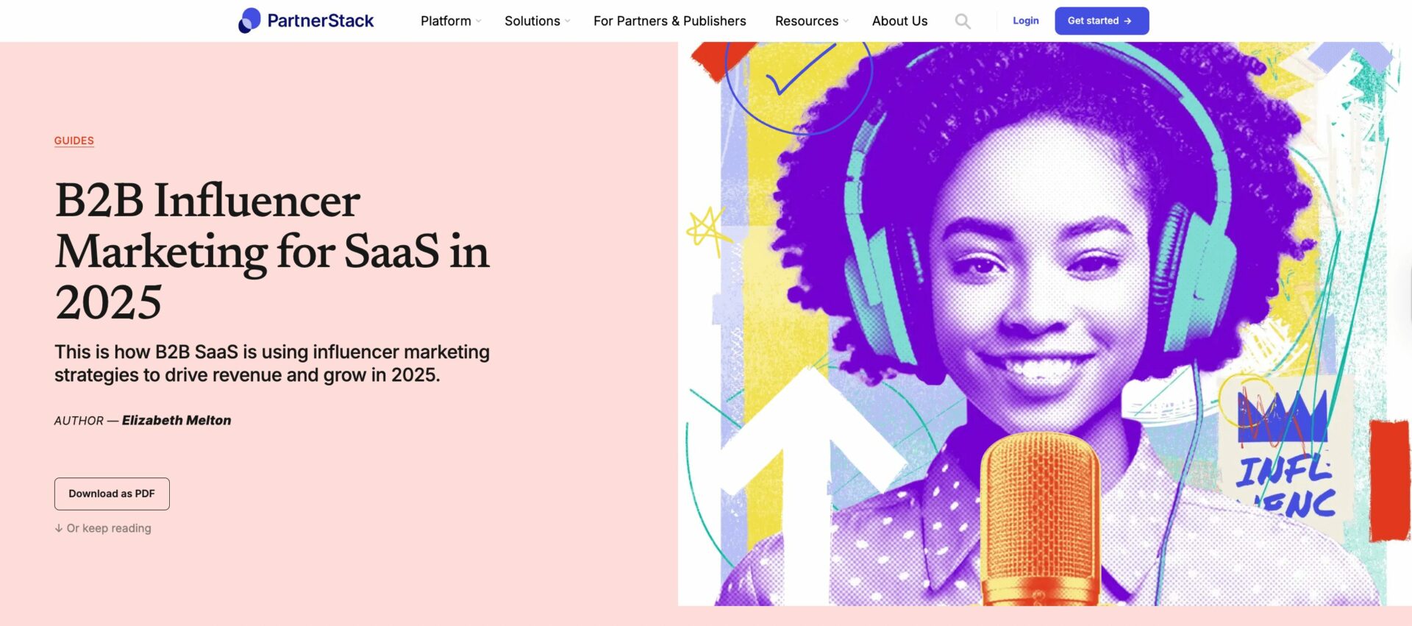
Task: Open the Platform menu
Action: point(446,21)
